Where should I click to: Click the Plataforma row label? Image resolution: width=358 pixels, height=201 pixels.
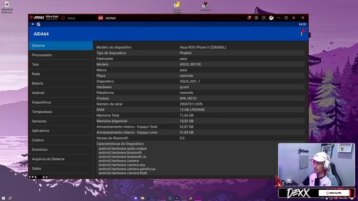point(105,93)
